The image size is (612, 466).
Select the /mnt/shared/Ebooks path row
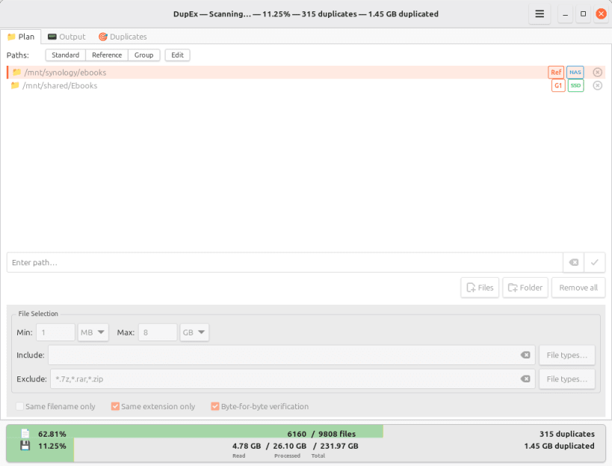coord(306,85)
